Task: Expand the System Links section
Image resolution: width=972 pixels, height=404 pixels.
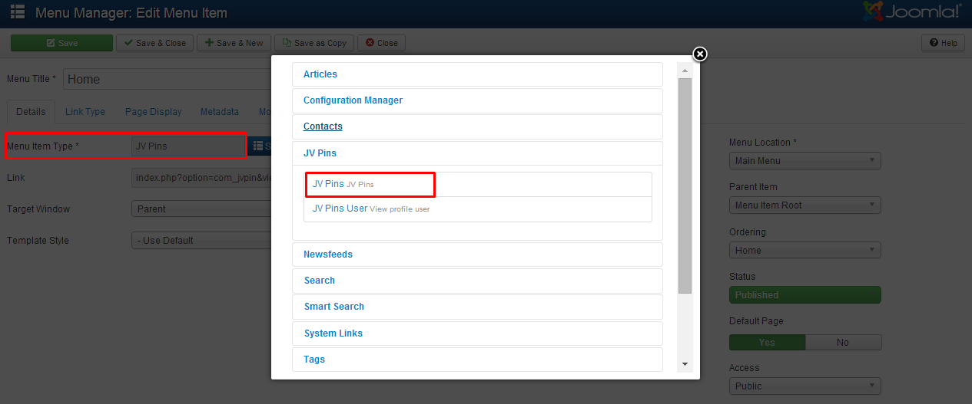Action: point(477,333)
